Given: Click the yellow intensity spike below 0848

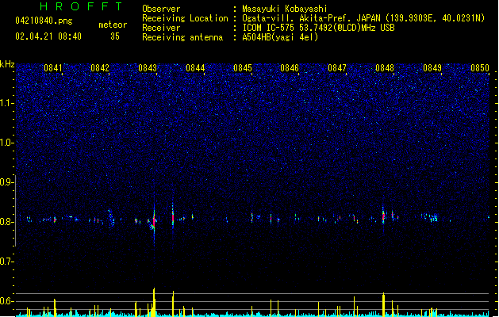Looking at the screenshot, I should [383, 304].
